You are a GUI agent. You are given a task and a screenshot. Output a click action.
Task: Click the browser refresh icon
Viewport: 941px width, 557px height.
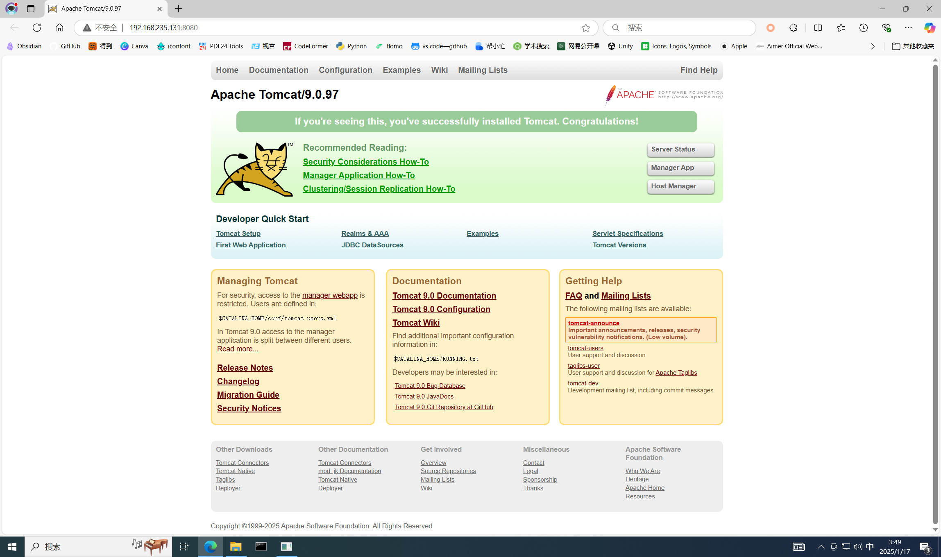tap(37, 27)
